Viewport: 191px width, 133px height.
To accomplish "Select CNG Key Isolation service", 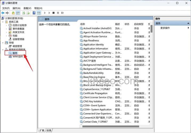I will pyautogui.click(x=93, y=101).
